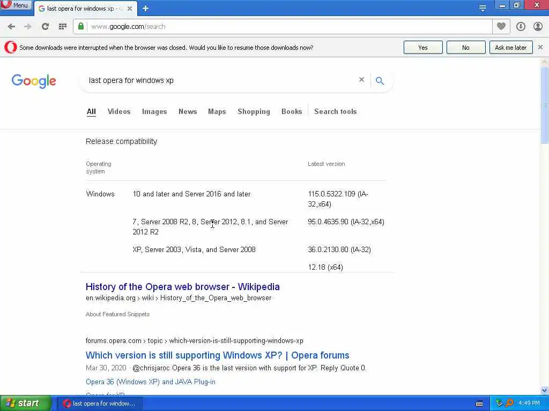This screenshot has height=411, width=549.
Task: Add page to bookmarks with heart icon
Action: (501, 26)
